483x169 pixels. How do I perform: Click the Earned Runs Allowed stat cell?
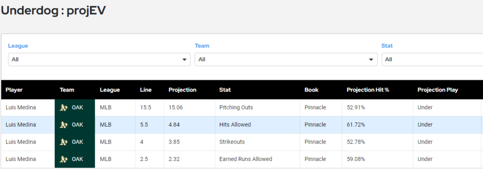click(257, 159)
